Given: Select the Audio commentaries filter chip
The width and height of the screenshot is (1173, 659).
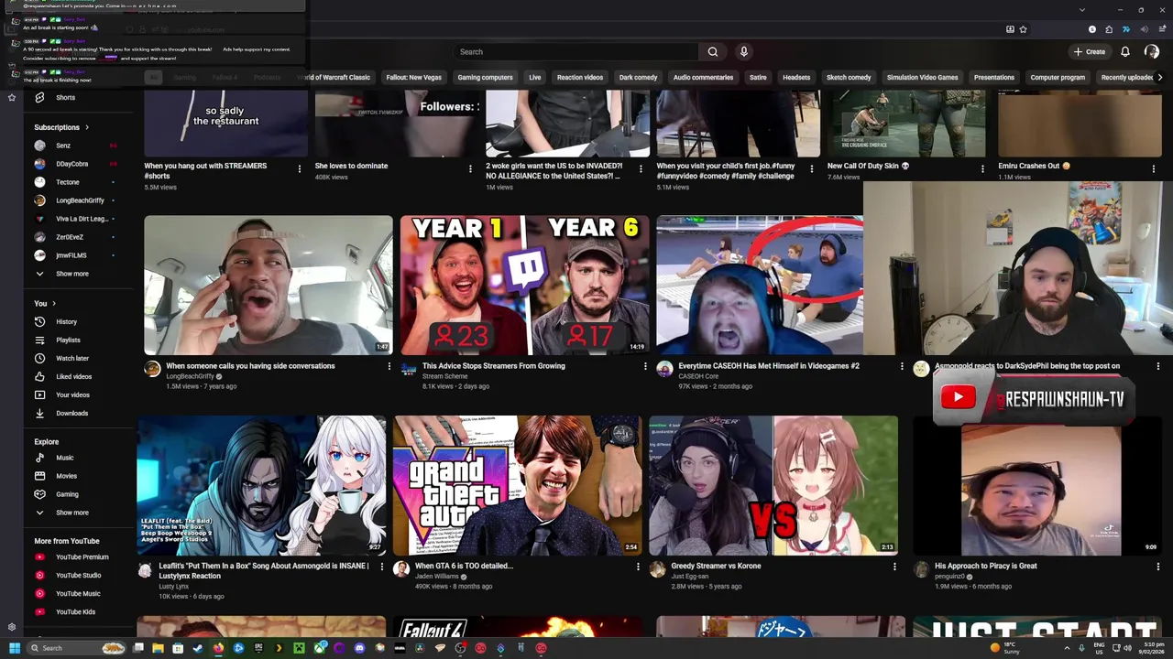Looking at the screenshot, I should click(703, 77).
